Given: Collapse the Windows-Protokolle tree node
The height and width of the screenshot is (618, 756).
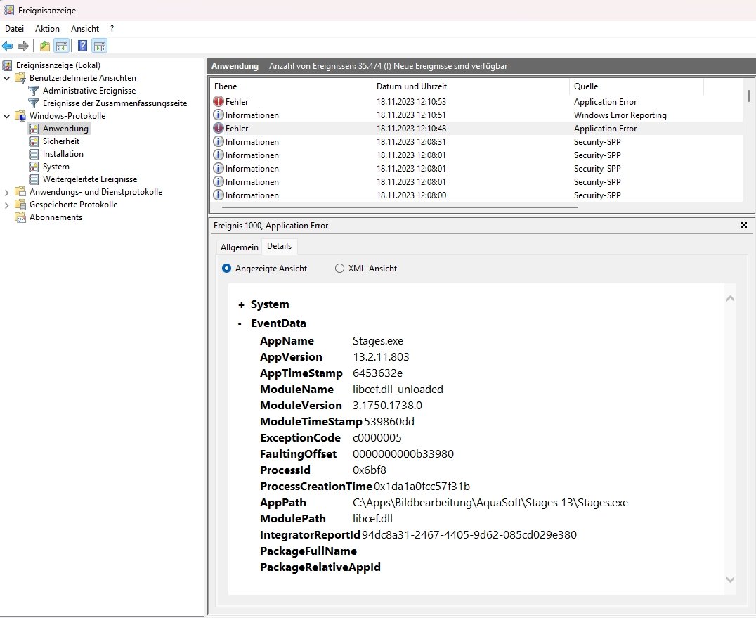Looking at the screenshot, I should (x=7, y=116).
